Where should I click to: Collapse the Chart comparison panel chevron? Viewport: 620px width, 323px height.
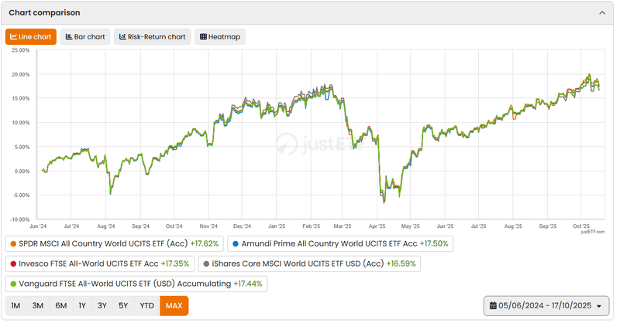coord(602,12)
